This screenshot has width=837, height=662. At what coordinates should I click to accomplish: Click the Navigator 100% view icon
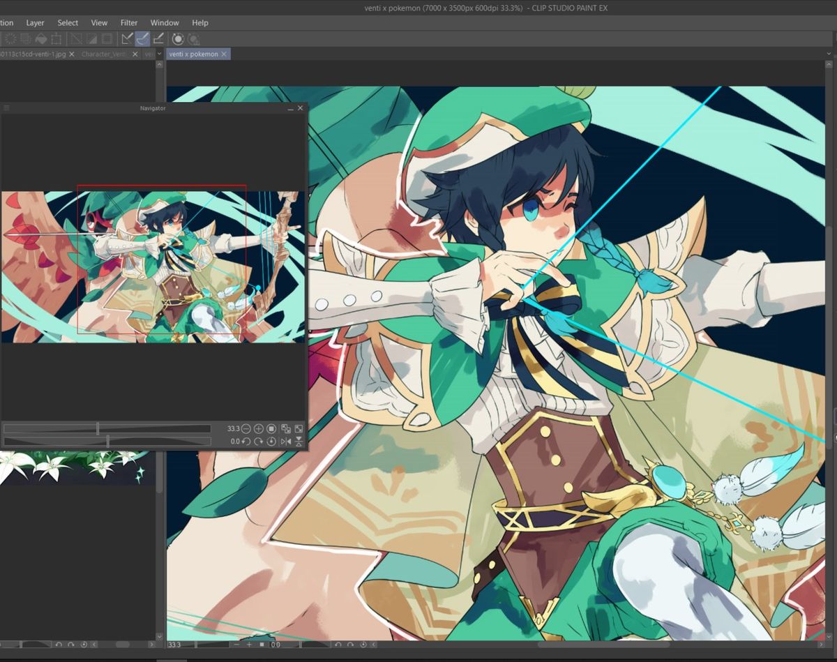click(271, 428)
